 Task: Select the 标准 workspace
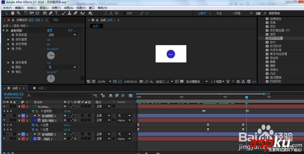pos(219,13)
